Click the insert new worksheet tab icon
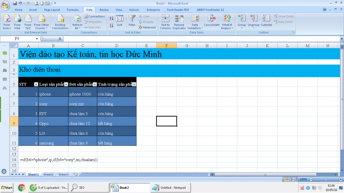Image resolution: width=344 pixels, height=193 pixels. coord(75,174)
